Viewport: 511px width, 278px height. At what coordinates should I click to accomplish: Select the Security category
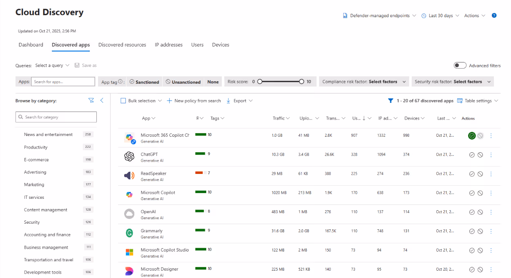[x=32, y=222]
